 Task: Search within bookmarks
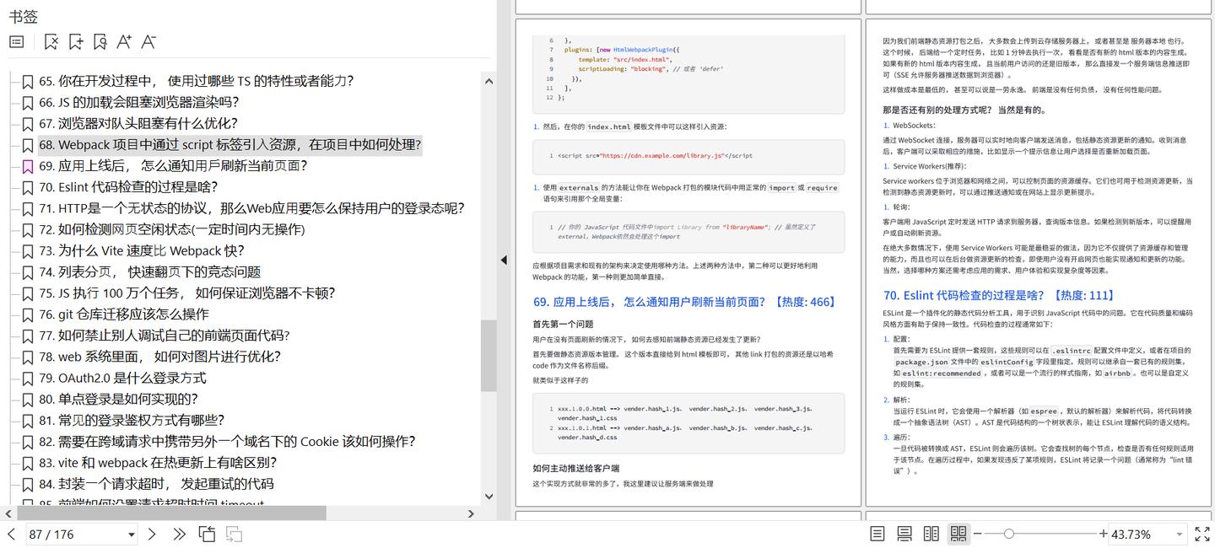100,41
